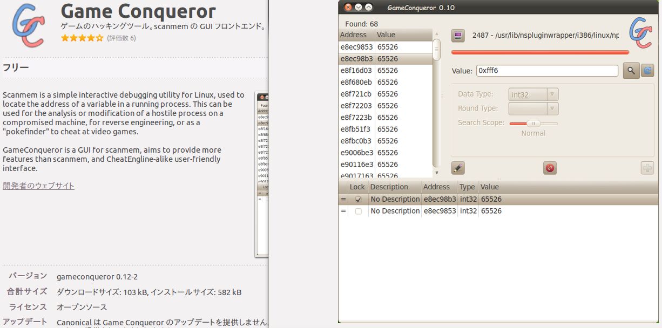Click the red scan progress bar
The image size is (662, 328).
pos(540,52)
